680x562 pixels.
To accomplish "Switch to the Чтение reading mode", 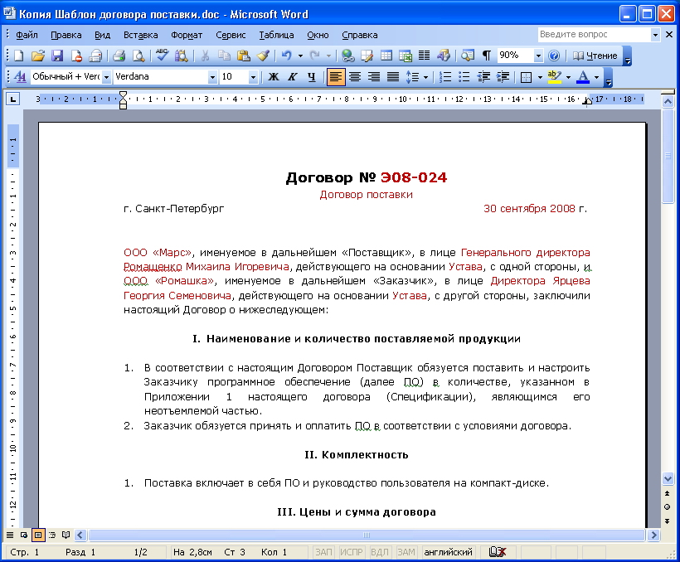I will pyautogui.click(x=595, y=56).
